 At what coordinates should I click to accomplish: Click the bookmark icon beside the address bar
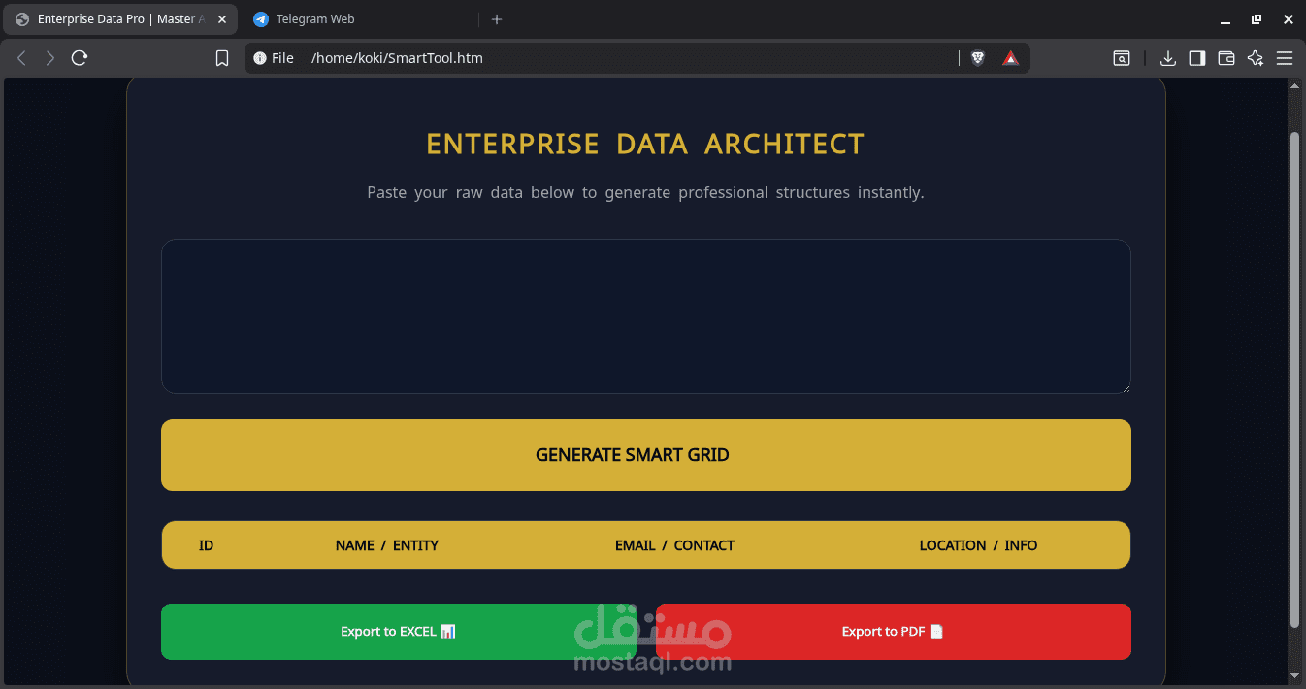(x=222, y=58)
